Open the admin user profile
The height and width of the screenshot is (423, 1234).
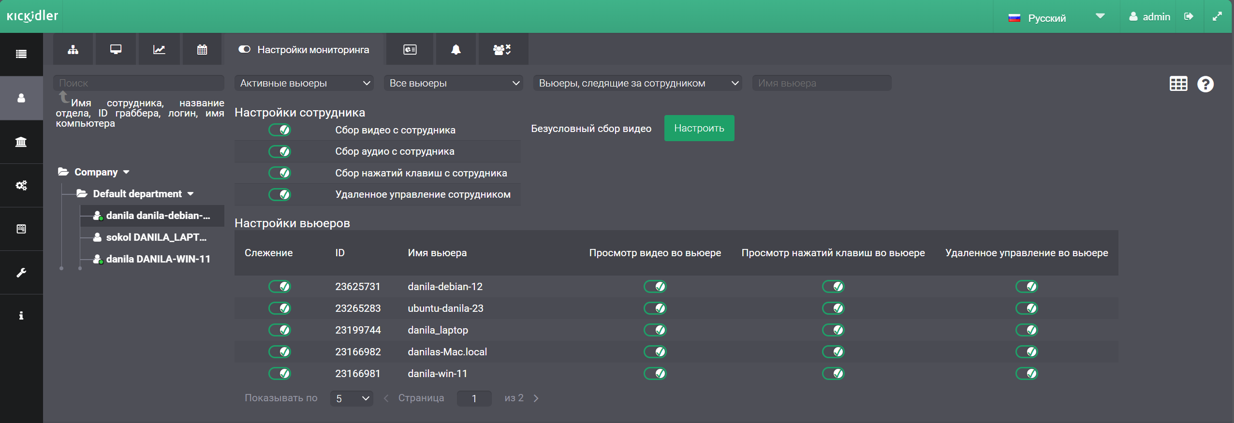1150,17
